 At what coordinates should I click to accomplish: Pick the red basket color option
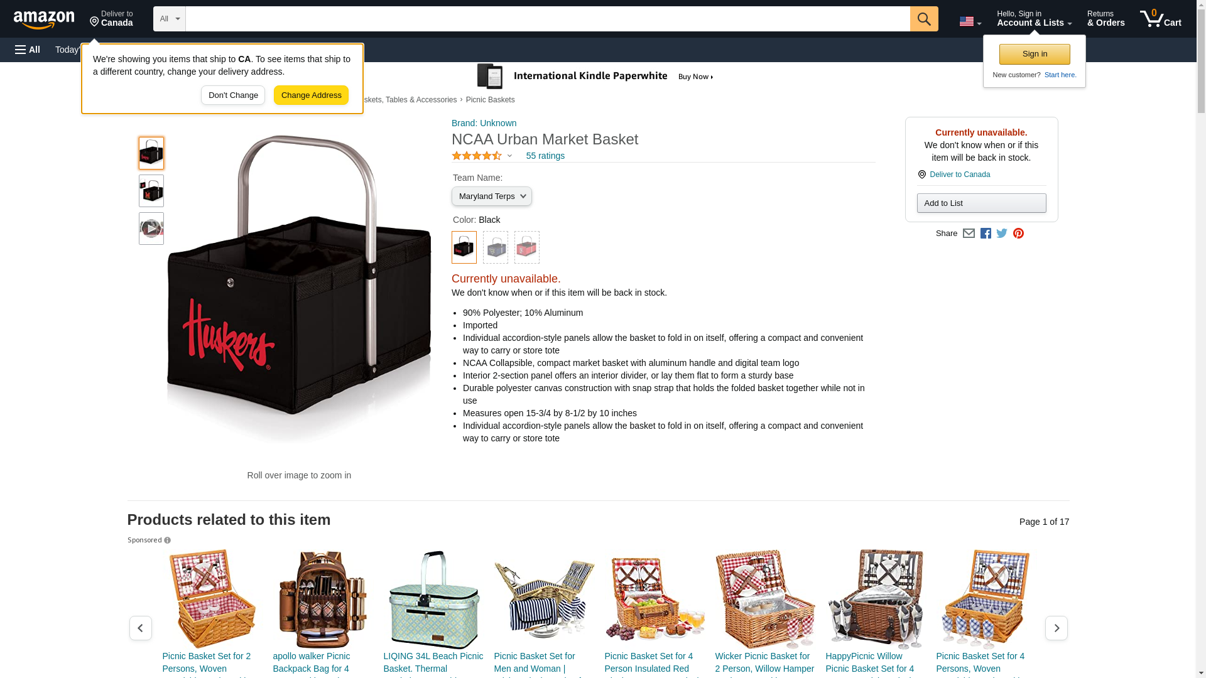[527, 247]
